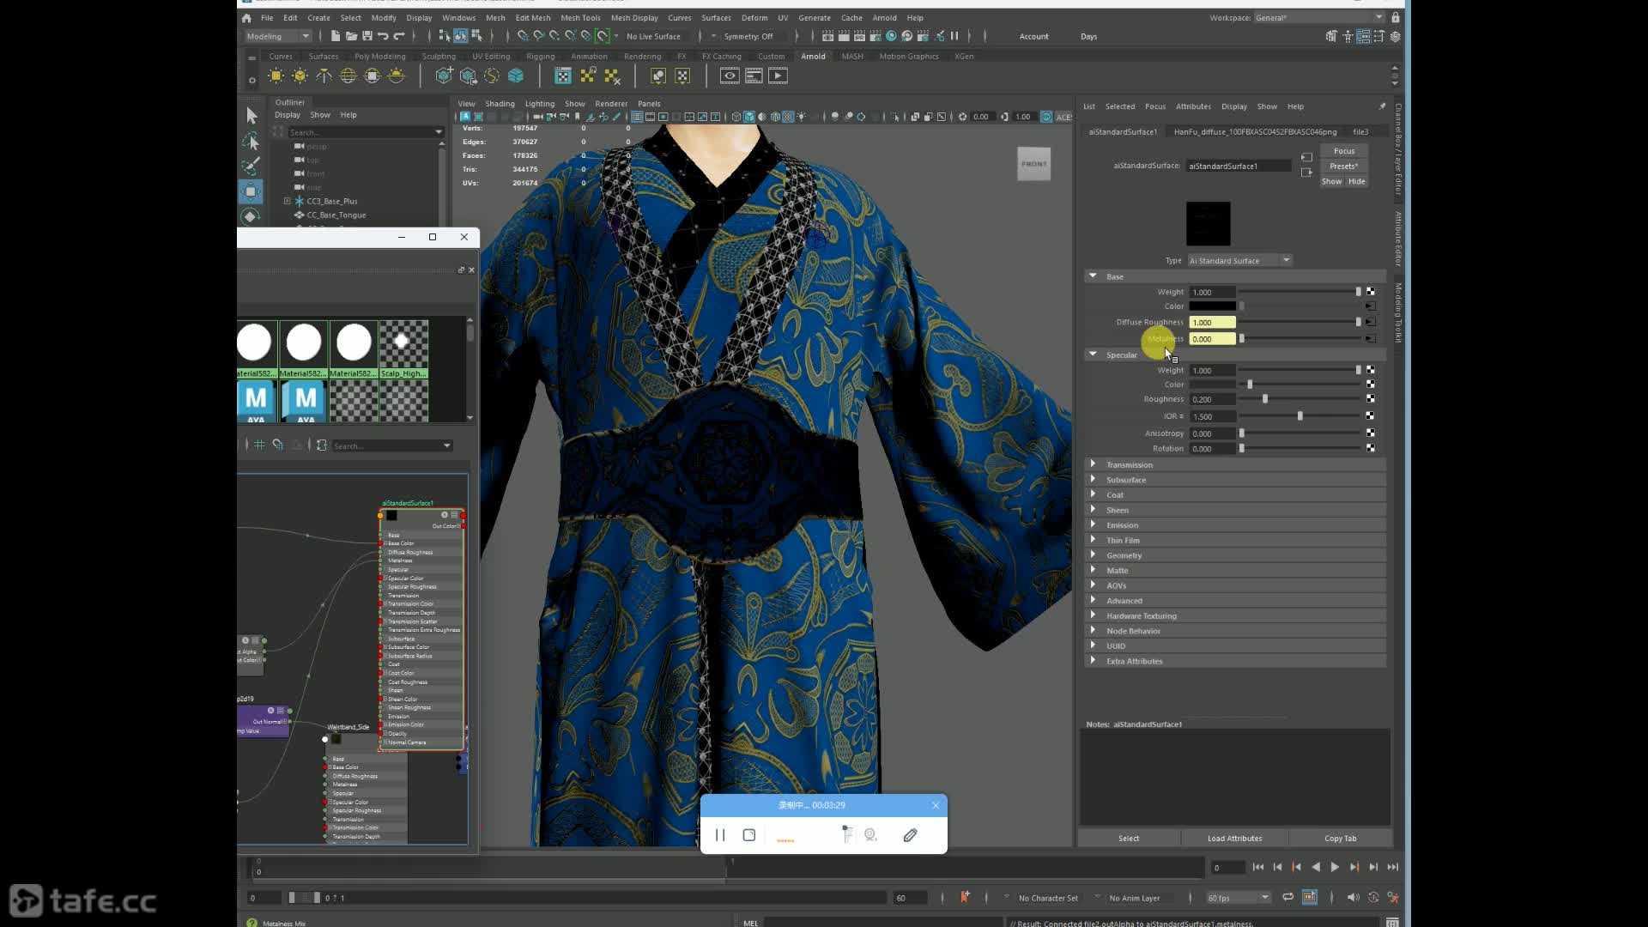Click the IOR slider

[x=1300, y=416]
